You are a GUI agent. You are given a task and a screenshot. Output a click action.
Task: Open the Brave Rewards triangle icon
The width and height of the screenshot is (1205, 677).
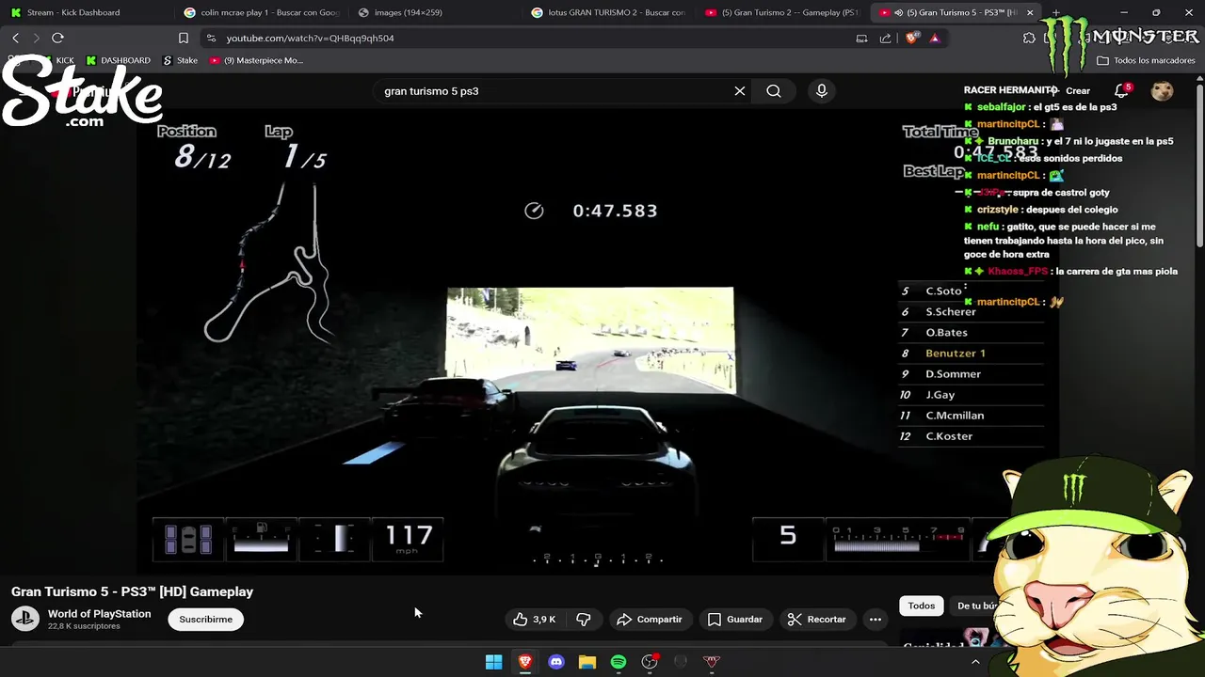click(934, 38)
